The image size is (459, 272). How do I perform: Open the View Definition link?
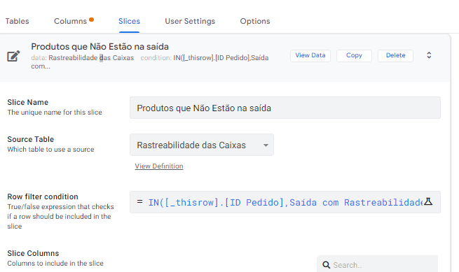point(159,166)
